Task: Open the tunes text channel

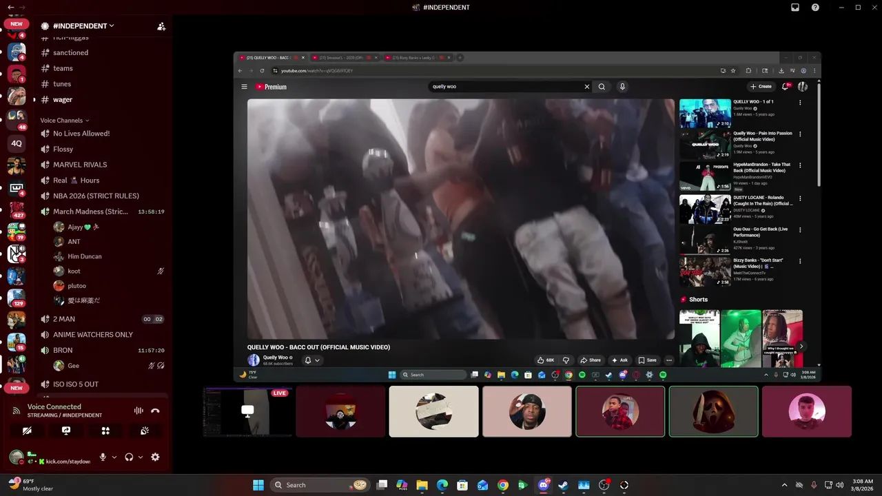Action: tap(62, 84)
